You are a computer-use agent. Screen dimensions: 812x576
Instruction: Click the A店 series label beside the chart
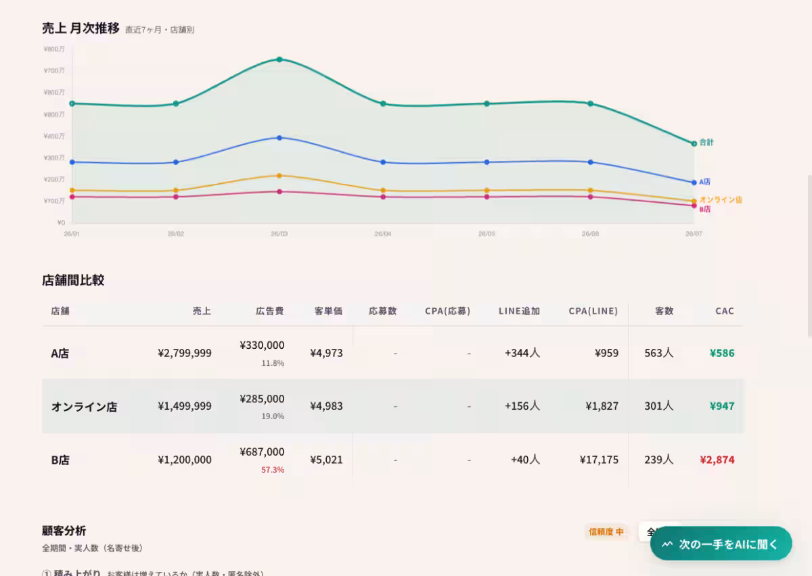pyautogui.click(x=705, y=182)
